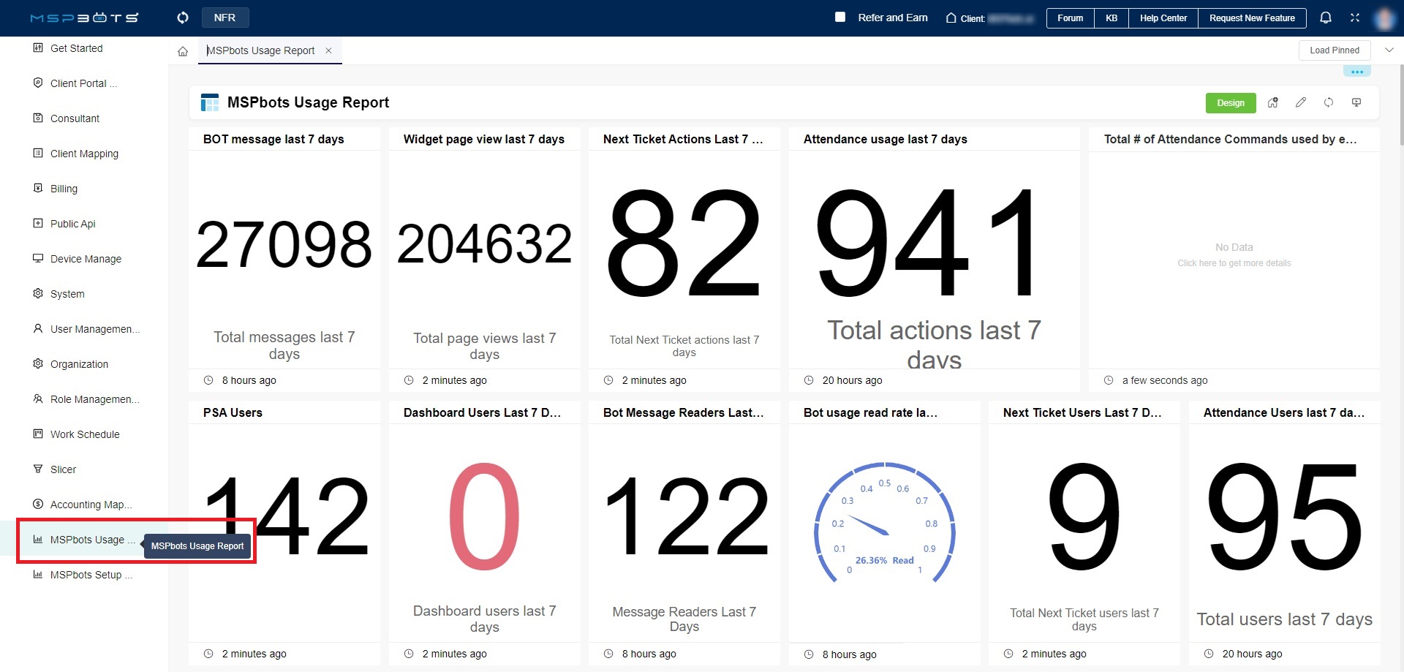
Task: Open Billing in the sidebar
Action: [64, 189]
